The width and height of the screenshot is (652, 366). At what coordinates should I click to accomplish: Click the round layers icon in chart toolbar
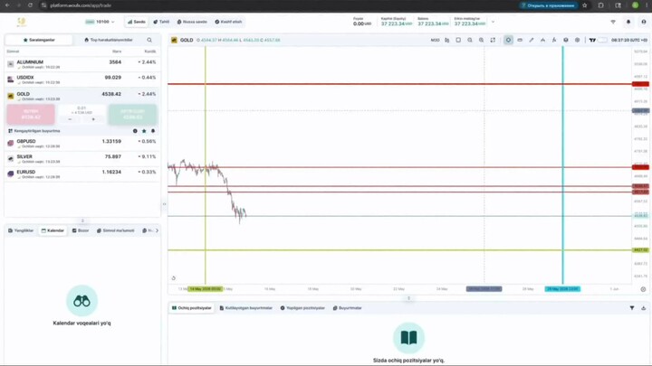tap(565, 41)
